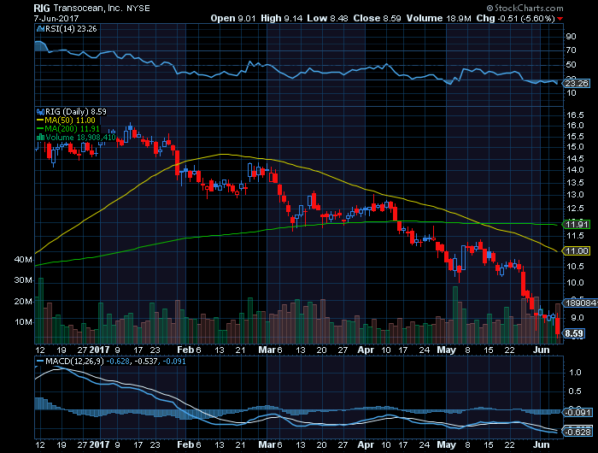The width and height of the screenshot is (598, 453).
Task: Click the 8.59 last price tag
Action: (x=573, y=334)
